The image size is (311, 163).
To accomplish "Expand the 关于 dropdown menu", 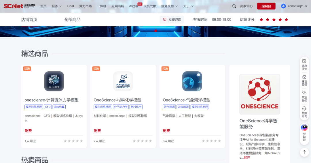I will (188, 6).
